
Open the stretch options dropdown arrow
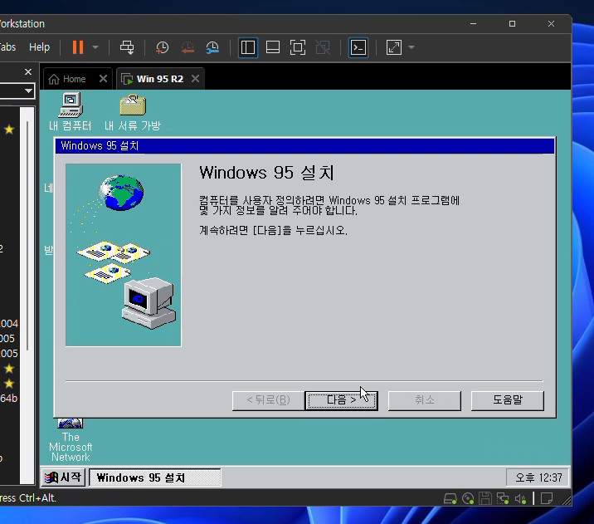[x=411, y=47]
